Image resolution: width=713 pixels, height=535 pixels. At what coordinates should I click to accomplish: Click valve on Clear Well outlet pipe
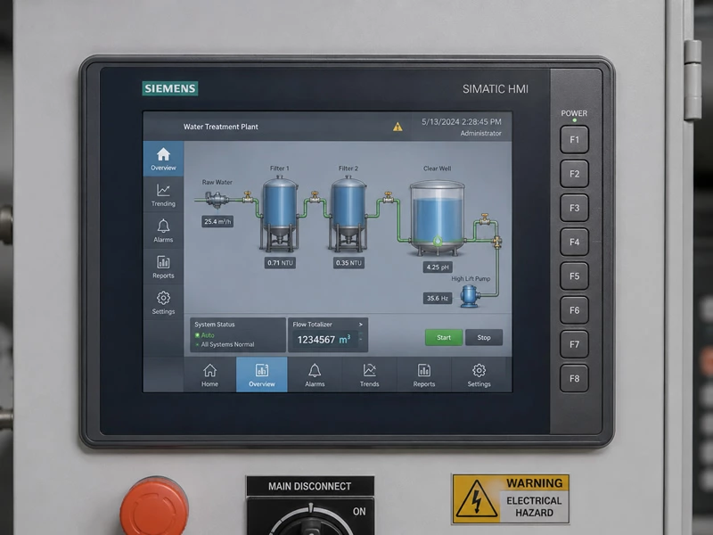pos(485,218)
